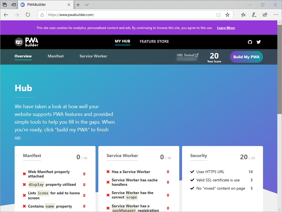Select the Service Worker navigation item
This screenshot has height=212, width=282.
(93, 56)
